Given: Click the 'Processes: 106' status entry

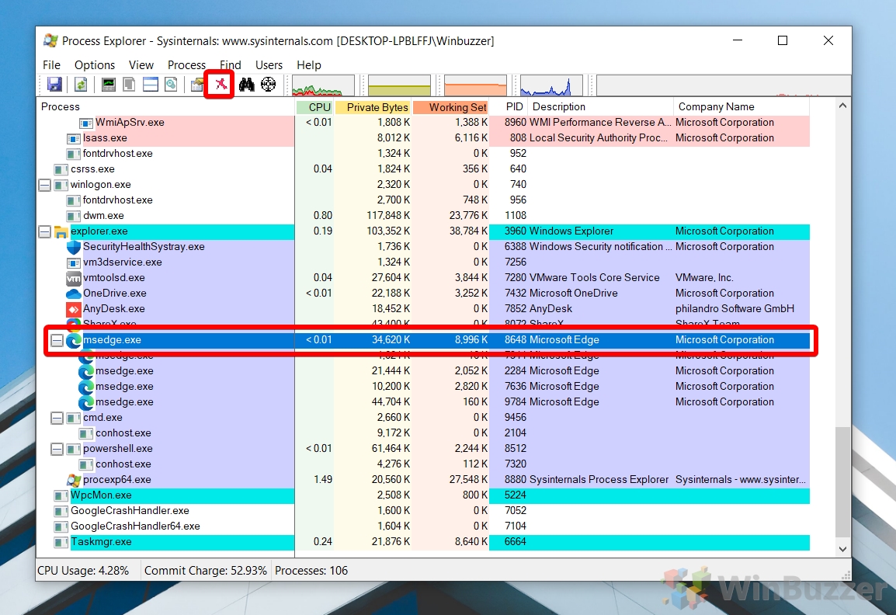Looking at the screenshot, I should [311, 571].
